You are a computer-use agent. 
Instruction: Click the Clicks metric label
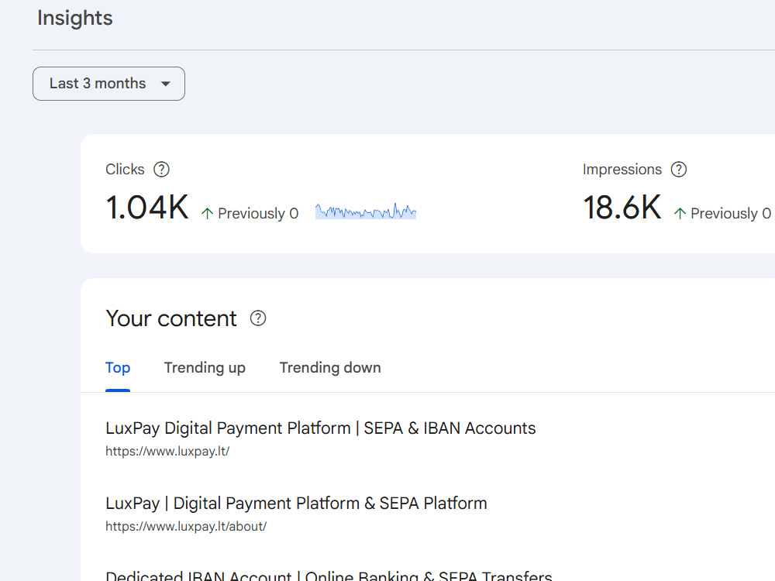coord(125,170)
